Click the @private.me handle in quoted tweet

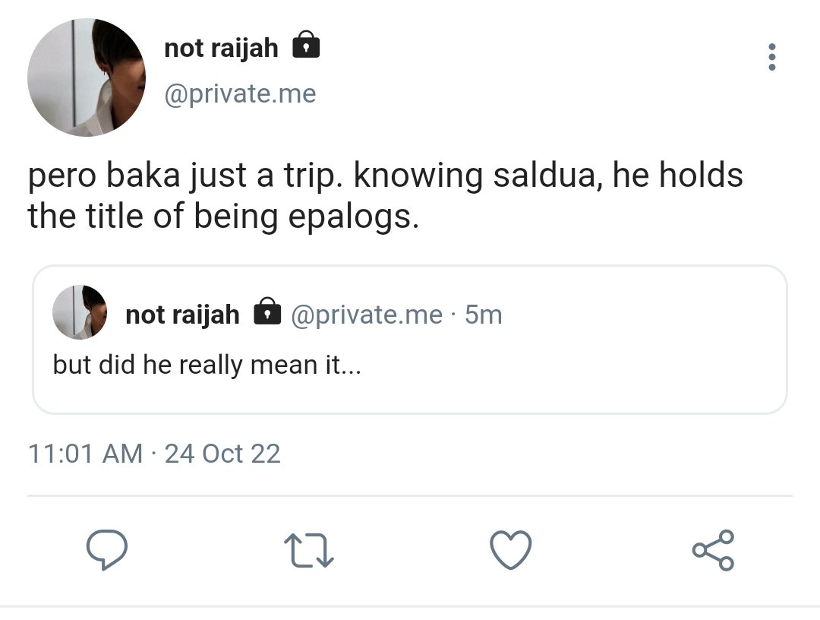[367, 315]
